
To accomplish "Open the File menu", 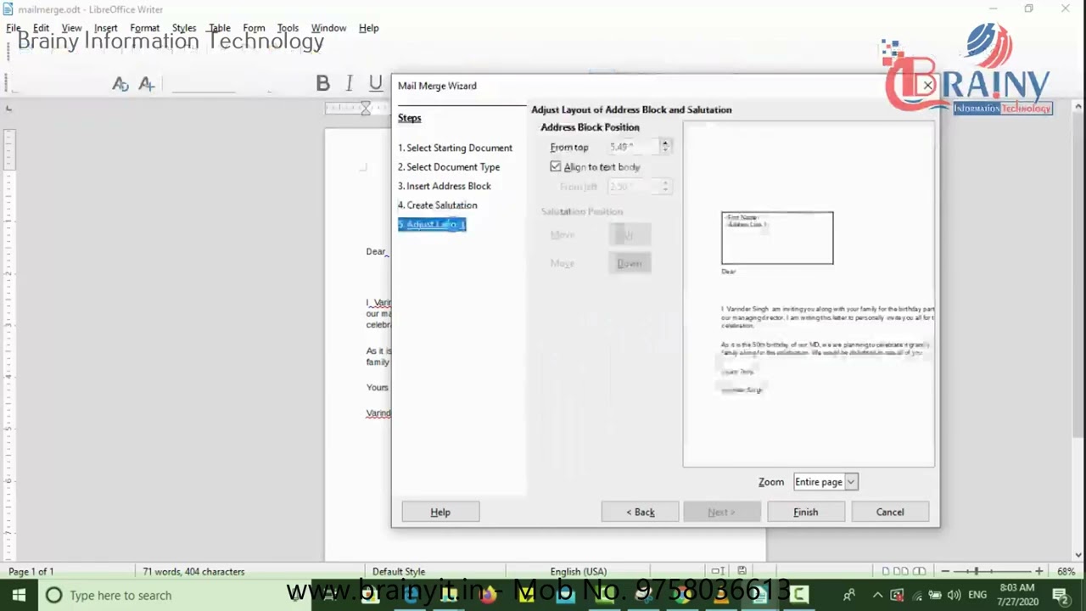I will [x=14, y=28].
